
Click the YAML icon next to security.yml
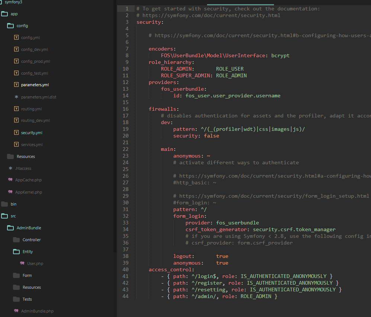click(x=16, y=132)
